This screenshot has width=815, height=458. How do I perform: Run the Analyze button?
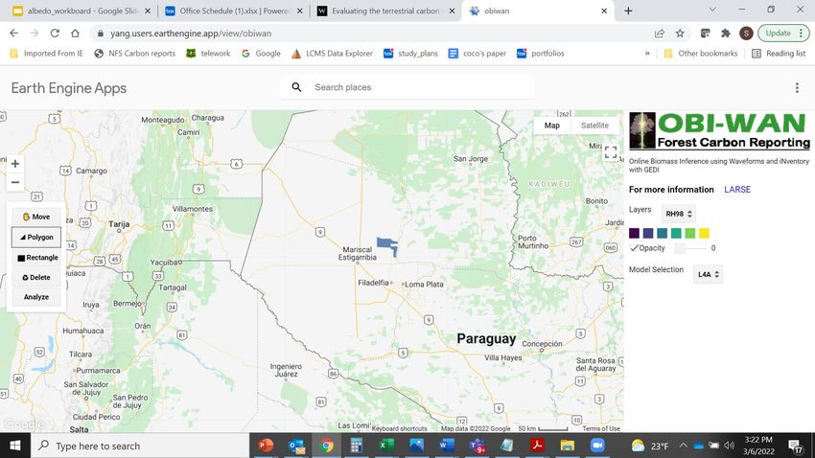coord(36,297)
